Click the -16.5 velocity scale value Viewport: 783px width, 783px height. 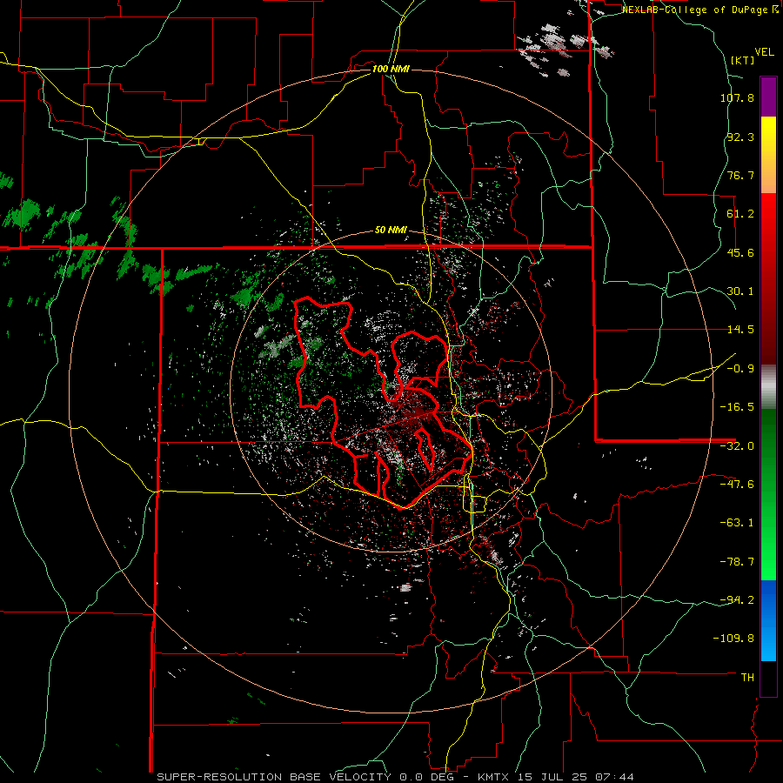pyautogui.click(x=737, y=407)
